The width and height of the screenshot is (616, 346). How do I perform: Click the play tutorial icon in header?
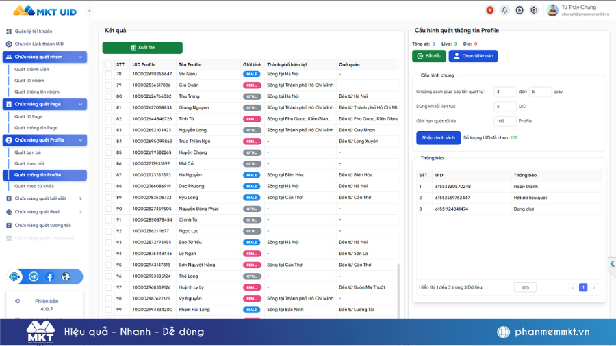click(x=519, y=10)
